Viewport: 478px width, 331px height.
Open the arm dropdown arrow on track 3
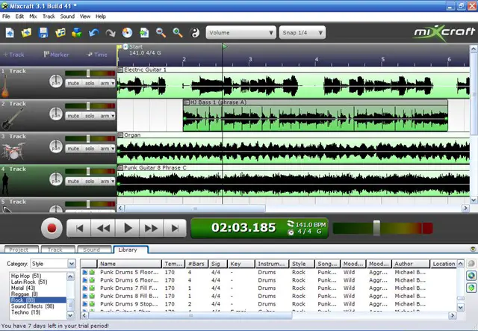click(113, 148)
